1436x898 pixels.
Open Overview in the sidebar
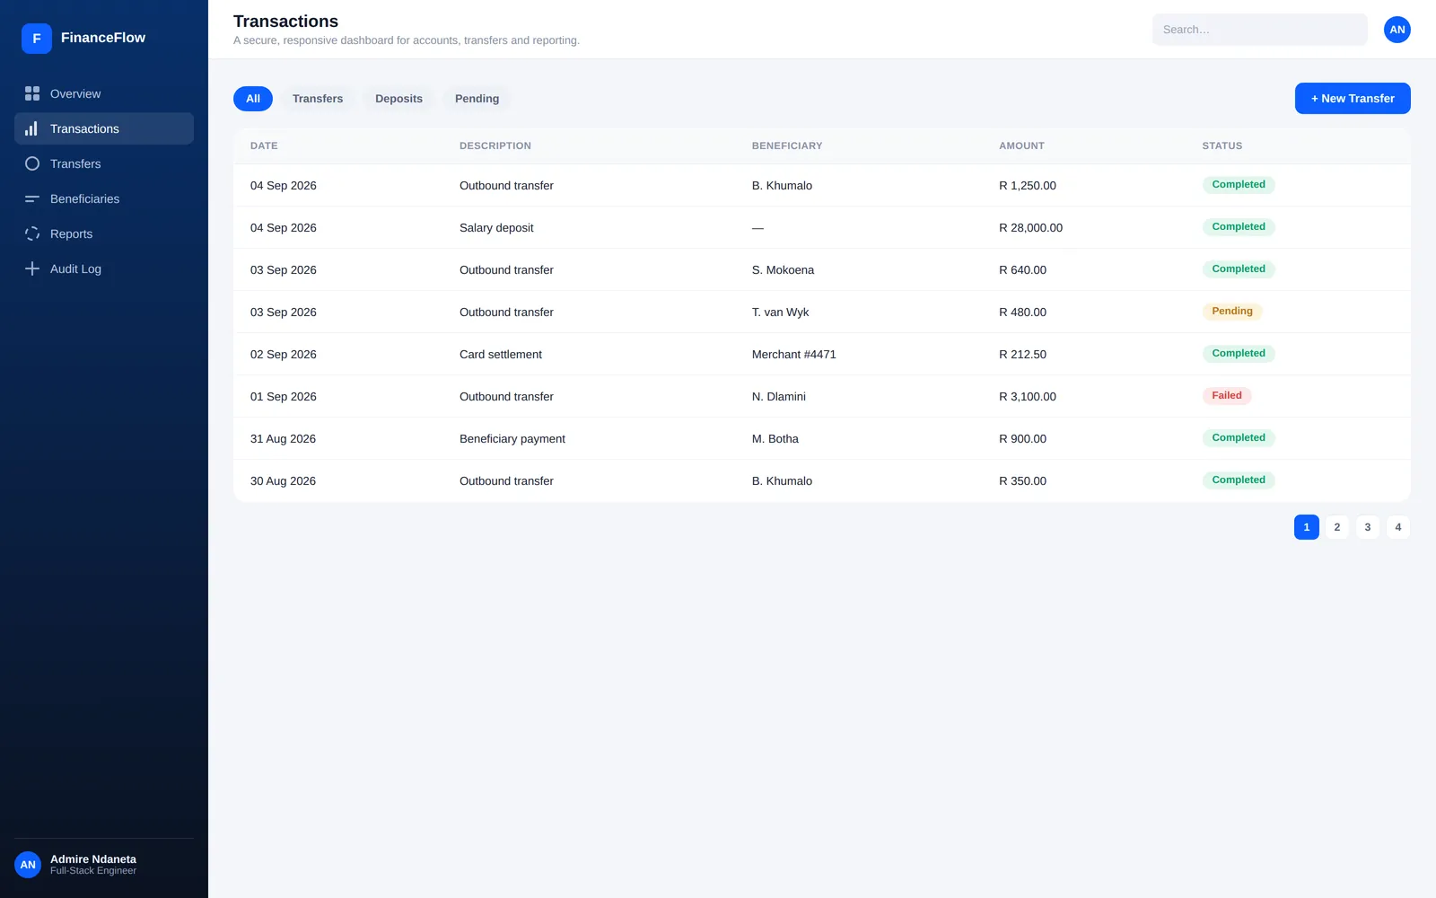(104, 93)
